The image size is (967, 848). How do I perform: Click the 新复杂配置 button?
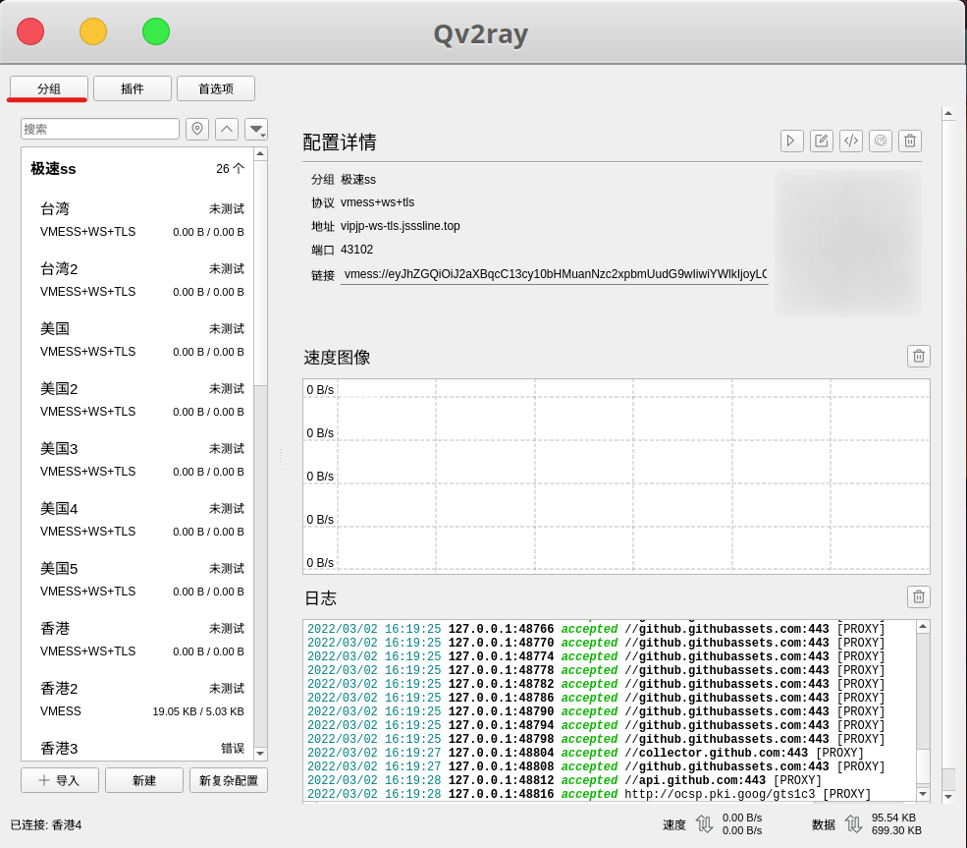(228, 780)
